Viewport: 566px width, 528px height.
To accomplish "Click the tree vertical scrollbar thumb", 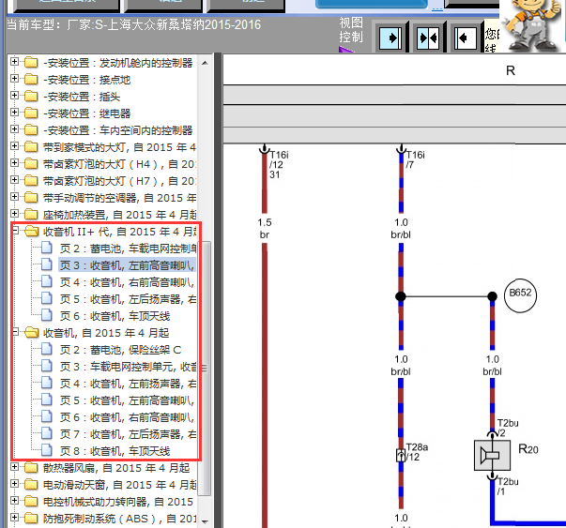I will (205, 368).
